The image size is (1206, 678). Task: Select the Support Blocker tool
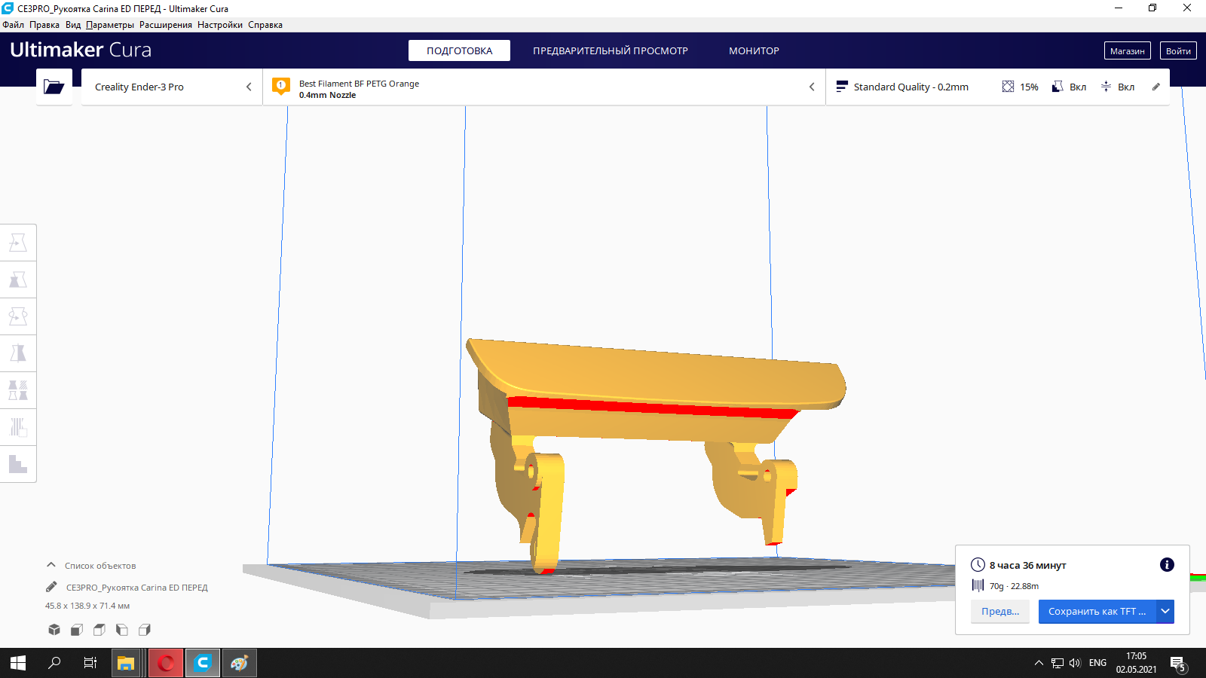tap(18, 427)
